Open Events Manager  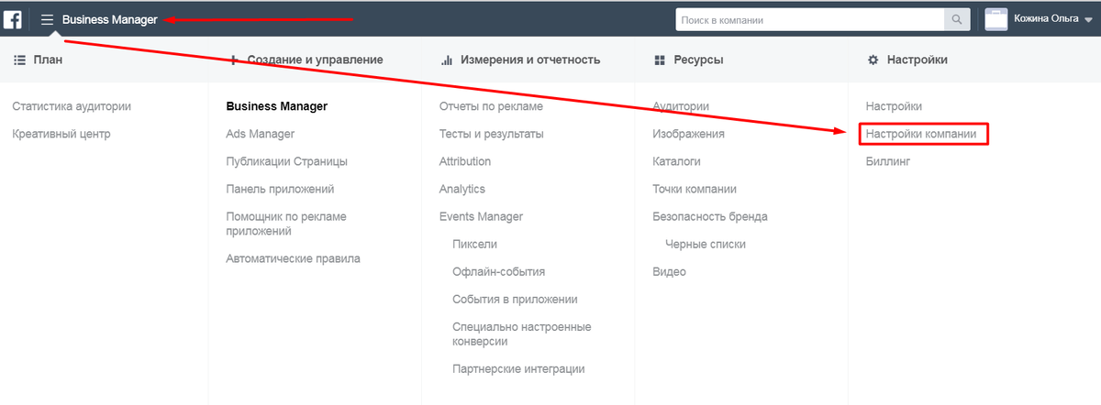click(482, 216)
